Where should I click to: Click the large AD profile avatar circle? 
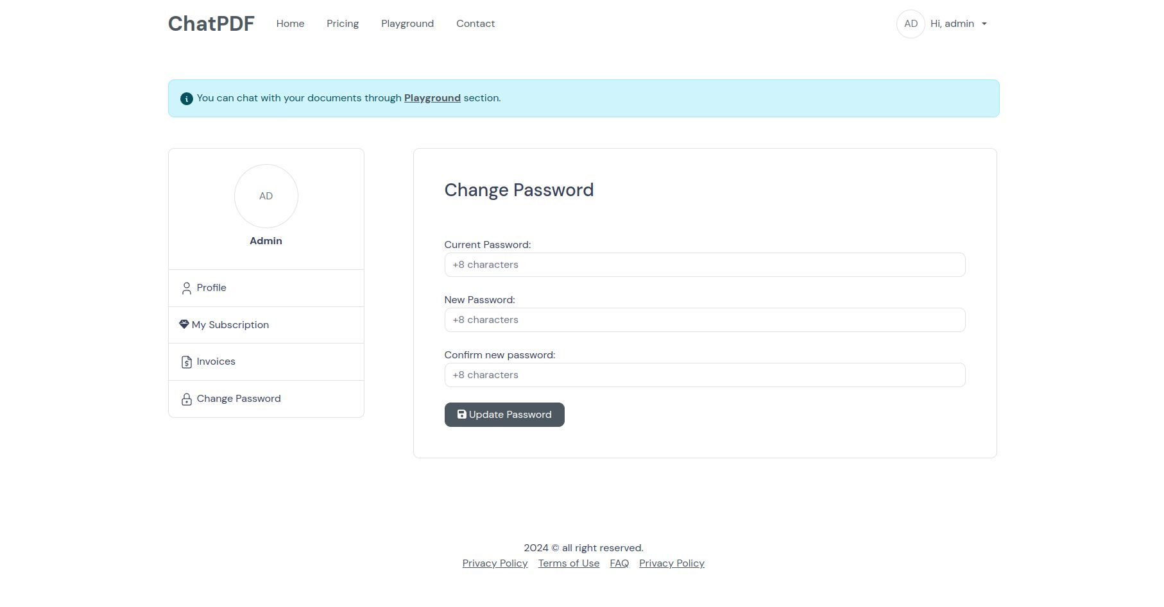pyautogui.click(x=266, y=196)
